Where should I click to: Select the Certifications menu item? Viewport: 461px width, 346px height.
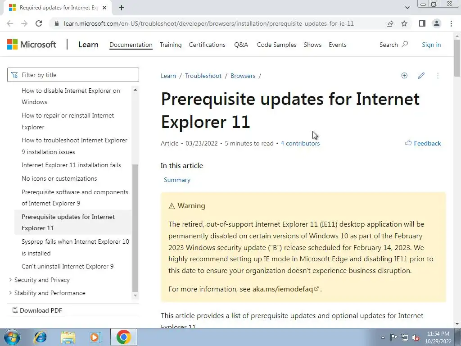[x=207, y=45]
